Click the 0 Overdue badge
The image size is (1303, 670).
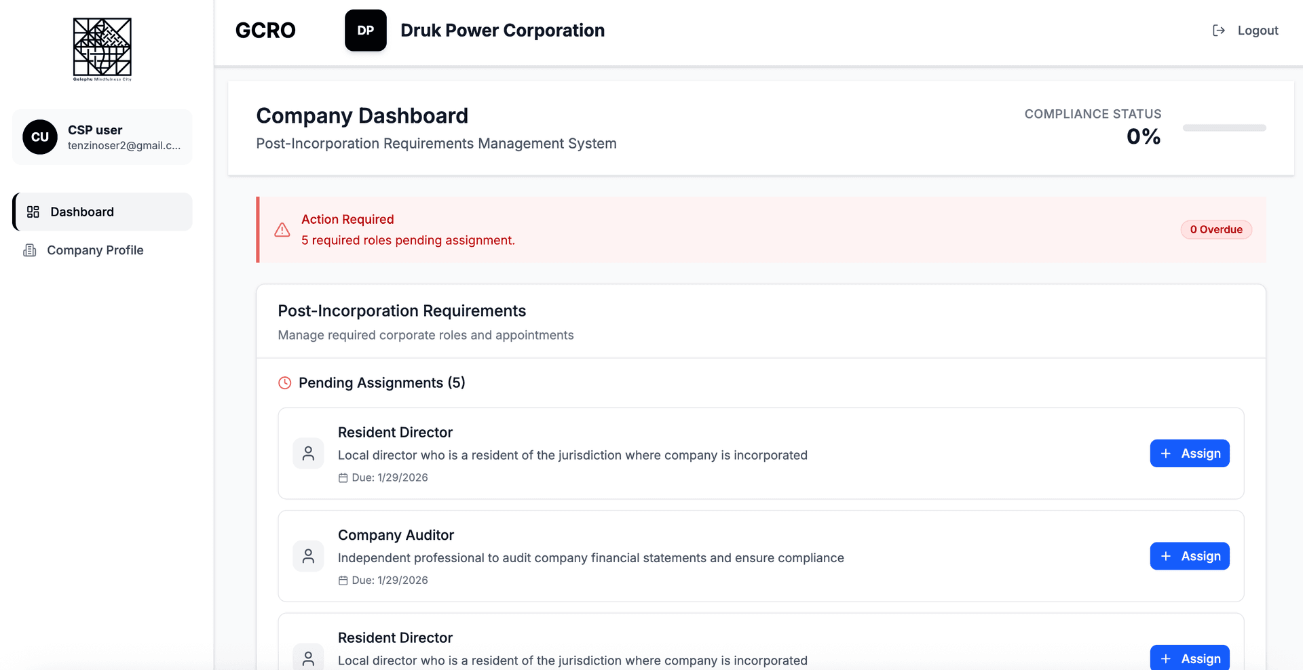1216,229
